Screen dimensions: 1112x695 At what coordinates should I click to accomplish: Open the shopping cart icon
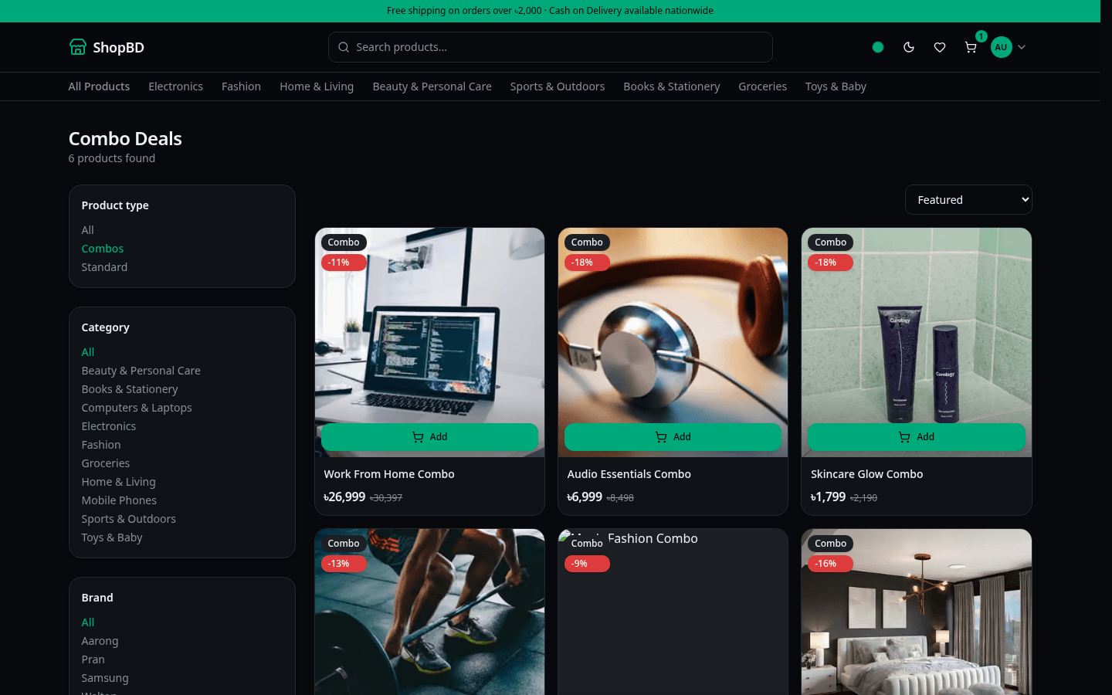(971, 47)
